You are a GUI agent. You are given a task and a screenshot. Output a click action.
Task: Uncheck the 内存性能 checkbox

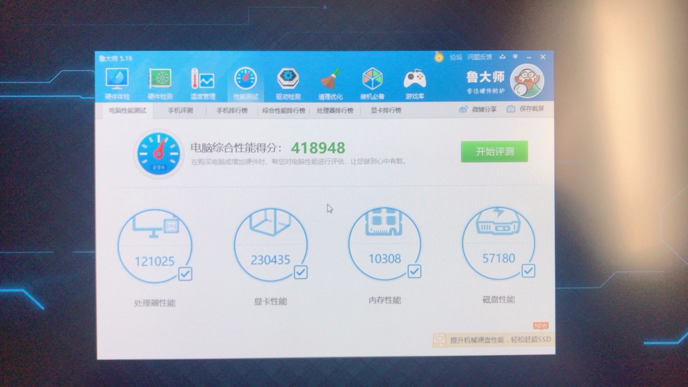(415, 271)
